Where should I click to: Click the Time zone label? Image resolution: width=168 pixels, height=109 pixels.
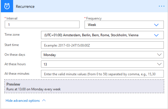[12, 35]
